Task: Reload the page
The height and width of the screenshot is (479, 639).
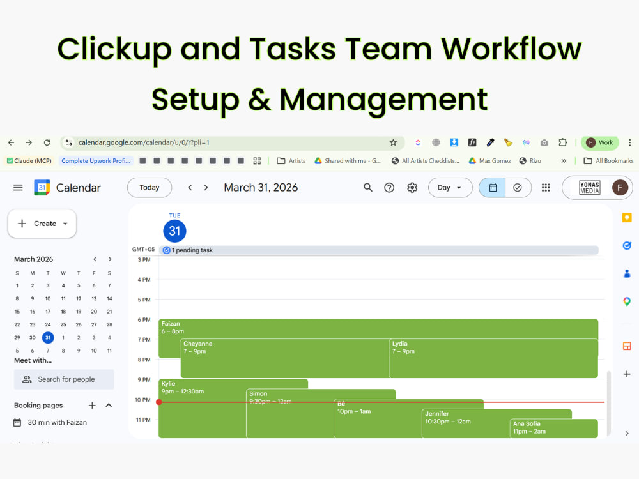Action: coord(47,142)
